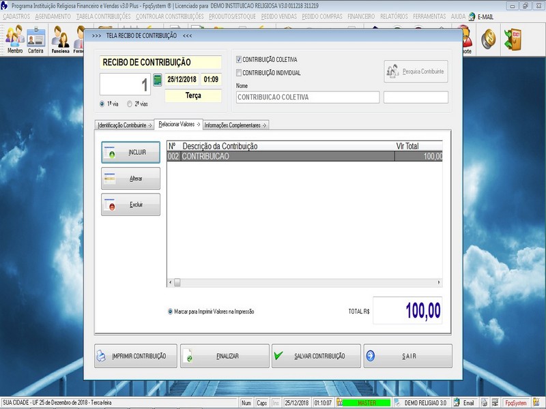Image resolution: width=546 pixels, height=409 pixels.
Task: Click the time field 01:09
Action: [x=211, y=79]
